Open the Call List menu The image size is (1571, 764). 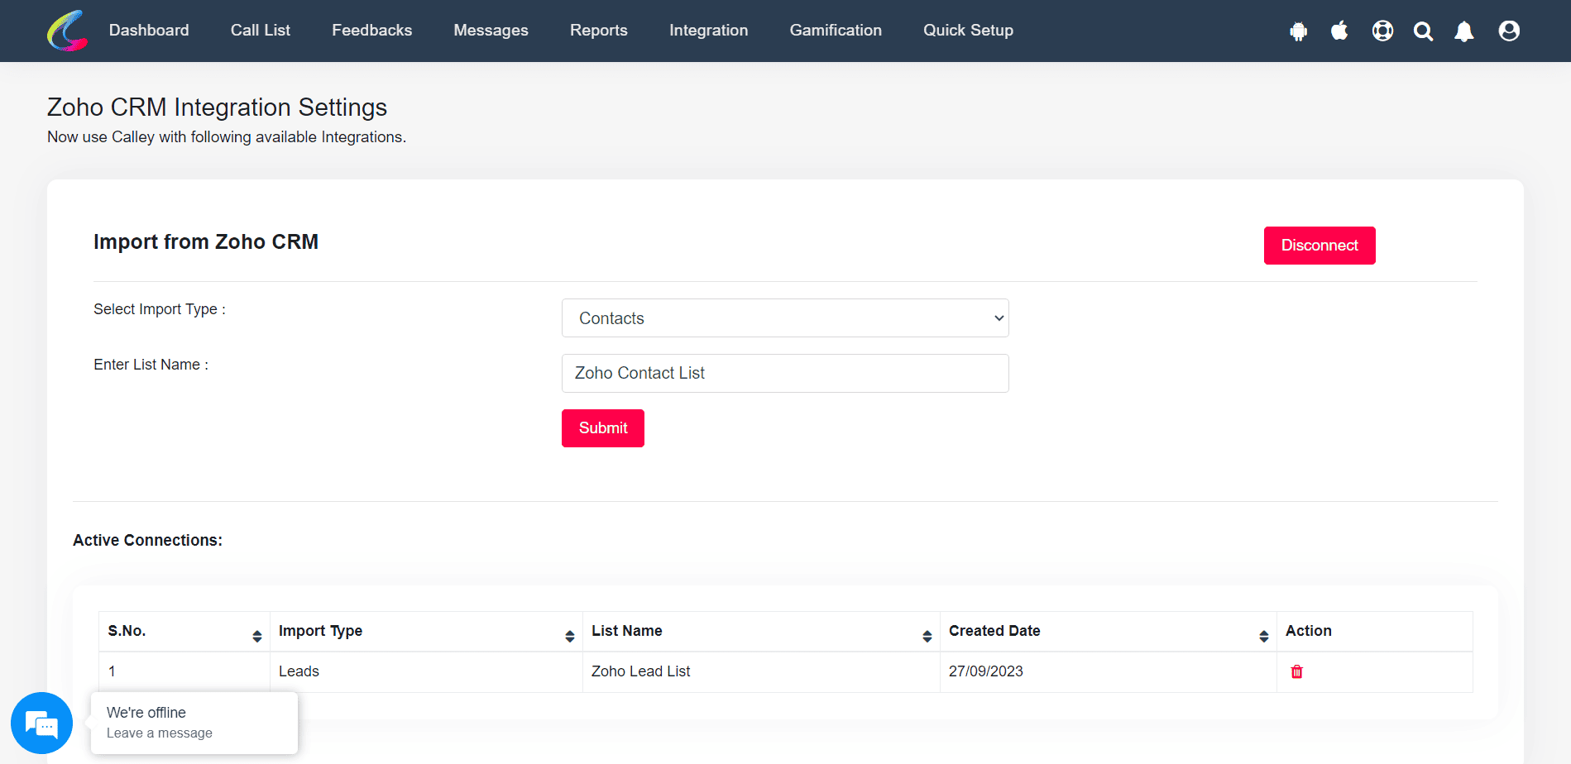click(x=261, y=31)
